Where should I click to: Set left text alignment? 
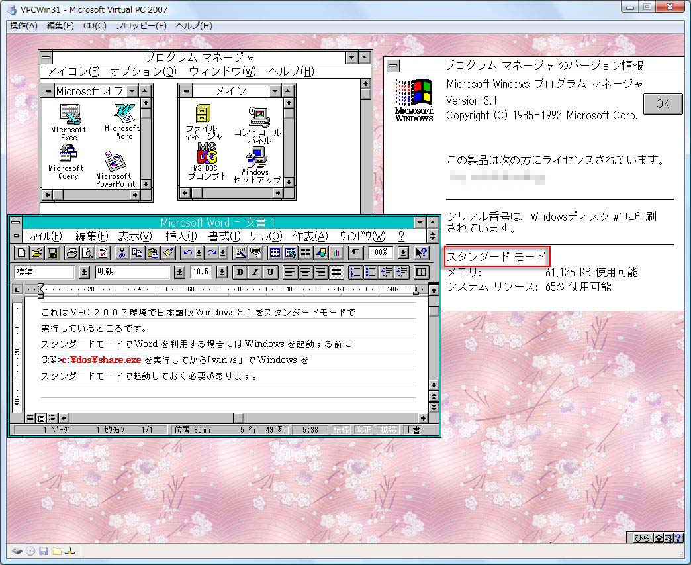click(x=289, y=272)
